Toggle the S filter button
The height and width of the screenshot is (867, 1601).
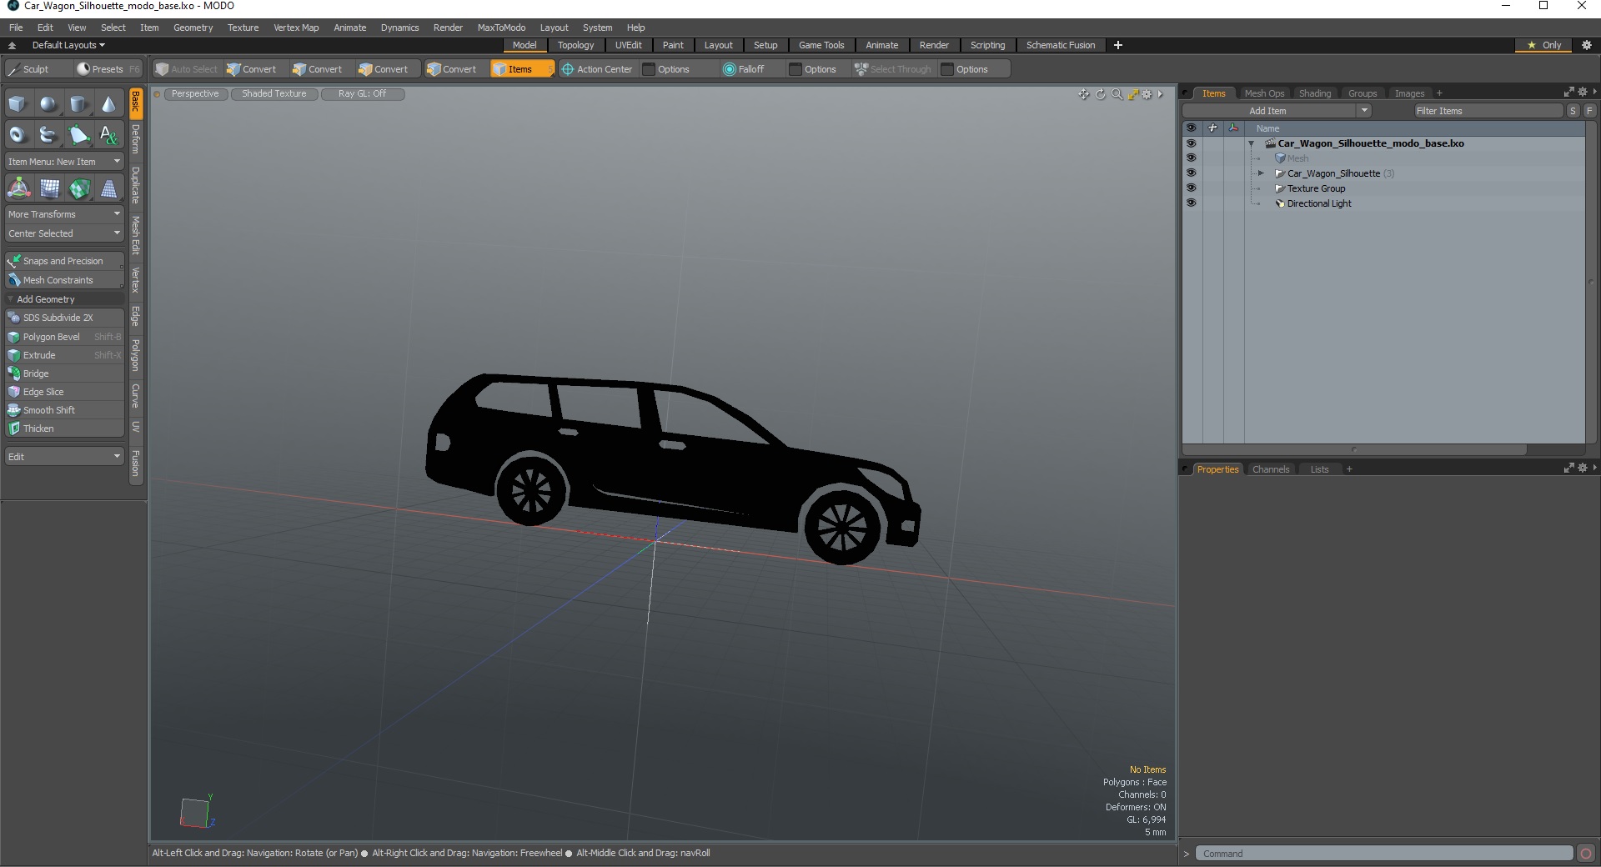pos(1573,111)
